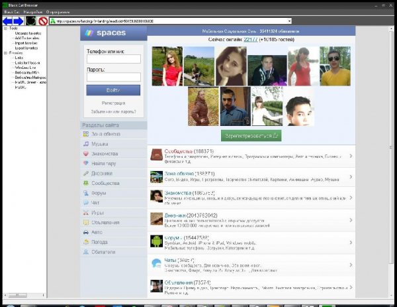Image resolution: width=397 pixels, height=307 pixels.
Task: Click the Телефон или ник input field
Action: point(114,59)
